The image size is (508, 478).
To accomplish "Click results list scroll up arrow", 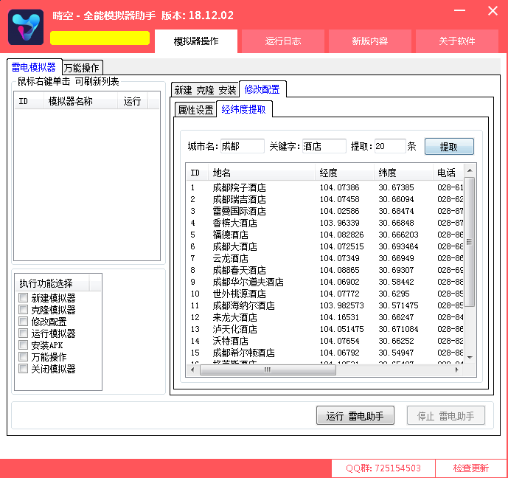I will (x=470, y=170).
